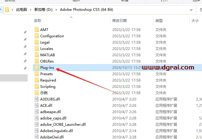The image size is (202, 139).
Task: Expand chevron before 此电脑 in path
Action: click(x=12, y=10)
